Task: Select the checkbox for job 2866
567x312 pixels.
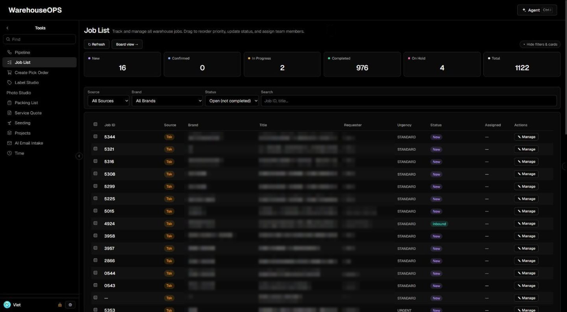Action: coord(95,260)
